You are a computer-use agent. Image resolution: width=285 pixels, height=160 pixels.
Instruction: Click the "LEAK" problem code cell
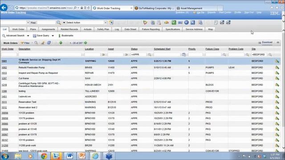click(232, 68)
